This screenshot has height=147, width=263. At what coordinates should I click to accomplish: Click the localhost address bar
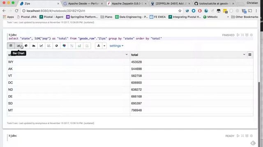(101, 11)
